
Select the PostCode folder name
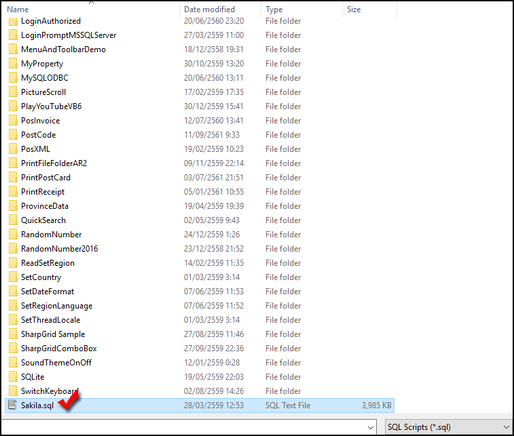[38, 135]
